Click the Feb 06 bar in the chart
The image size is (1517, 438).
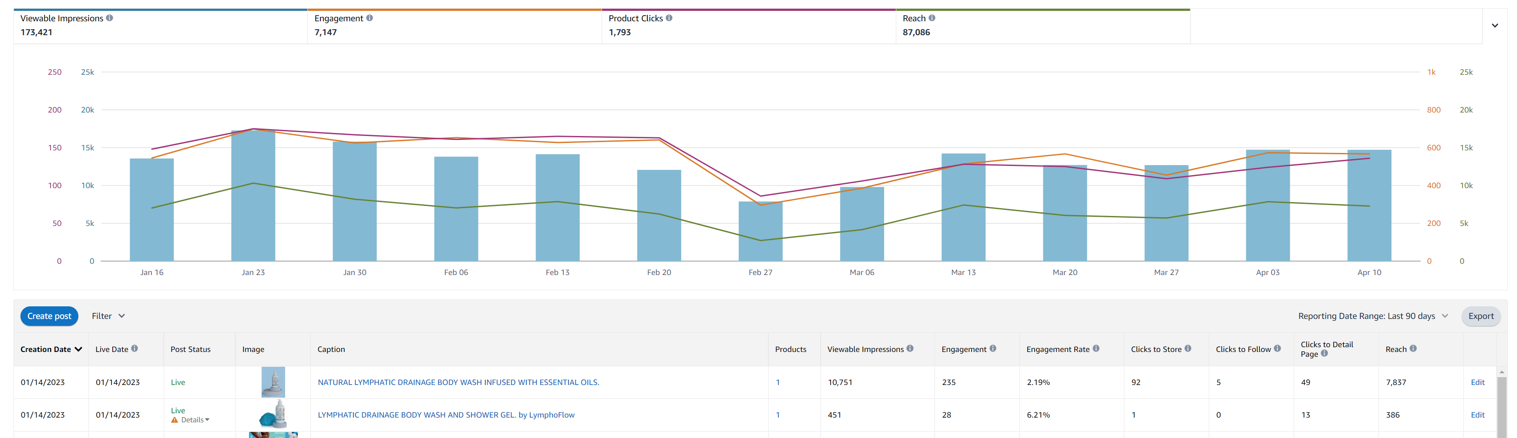[456, 209]
